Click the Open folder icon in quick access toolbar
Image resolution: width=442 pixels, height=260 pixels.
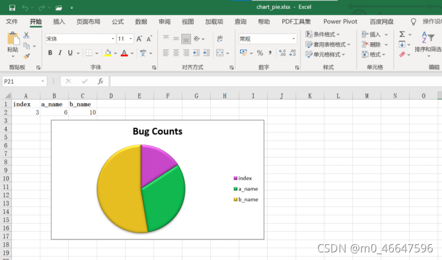tap(59, 8)
